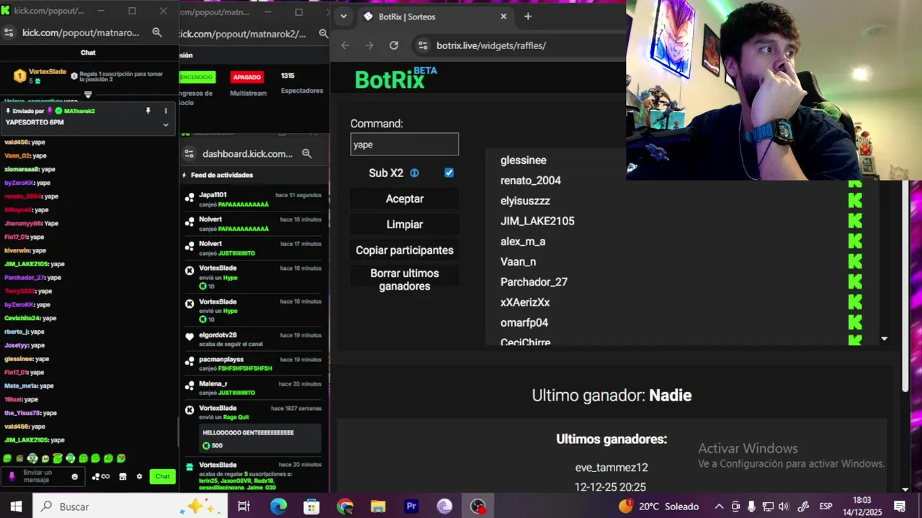Click Borrar ultimos ganadores button
Screen dimensions: 922x518
(x=404, y=280)
